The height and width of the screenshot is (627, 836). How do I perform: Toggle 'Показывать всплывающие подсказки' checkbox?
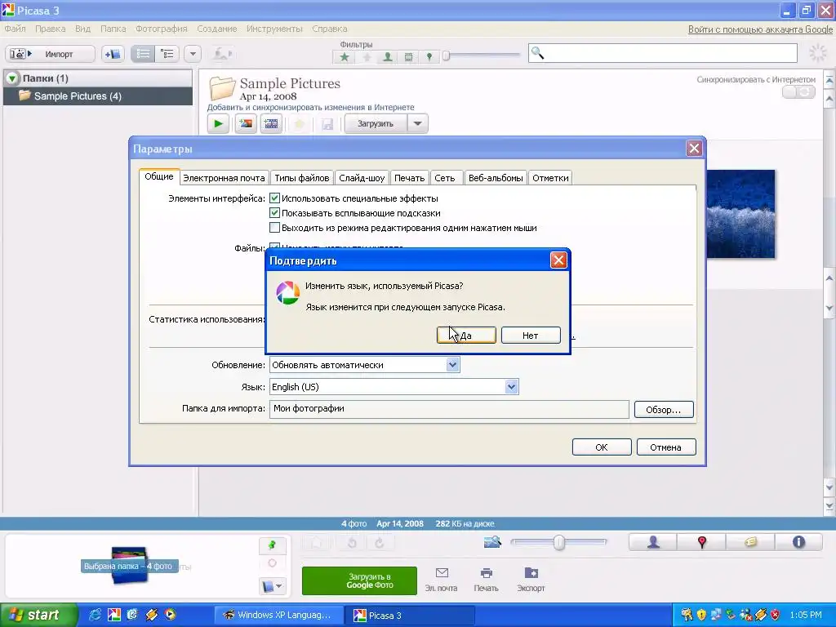[274, 213]
